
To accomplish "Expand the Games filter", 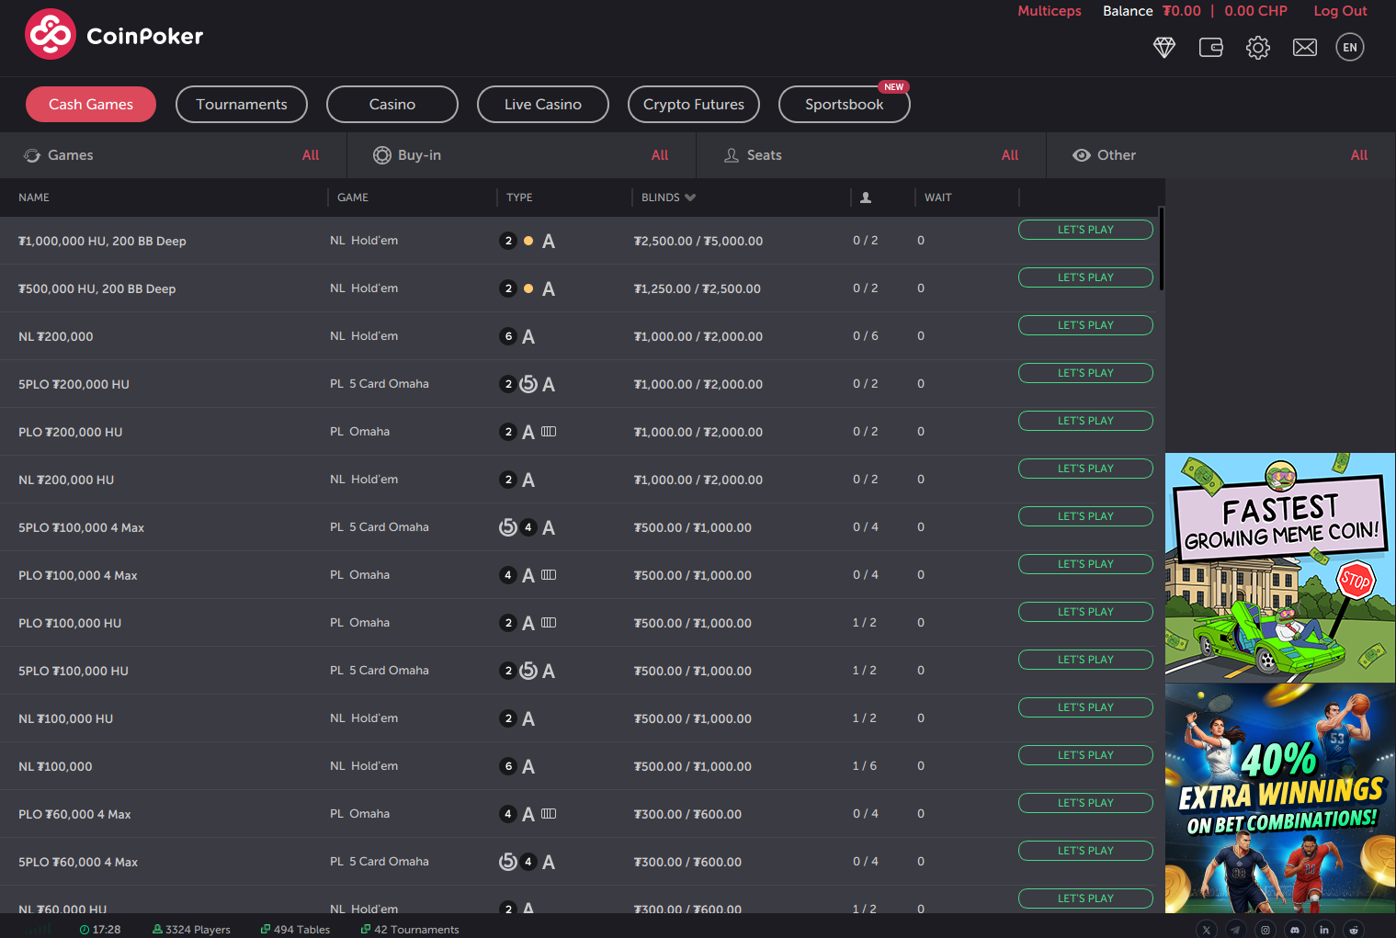I will point(173,155).
